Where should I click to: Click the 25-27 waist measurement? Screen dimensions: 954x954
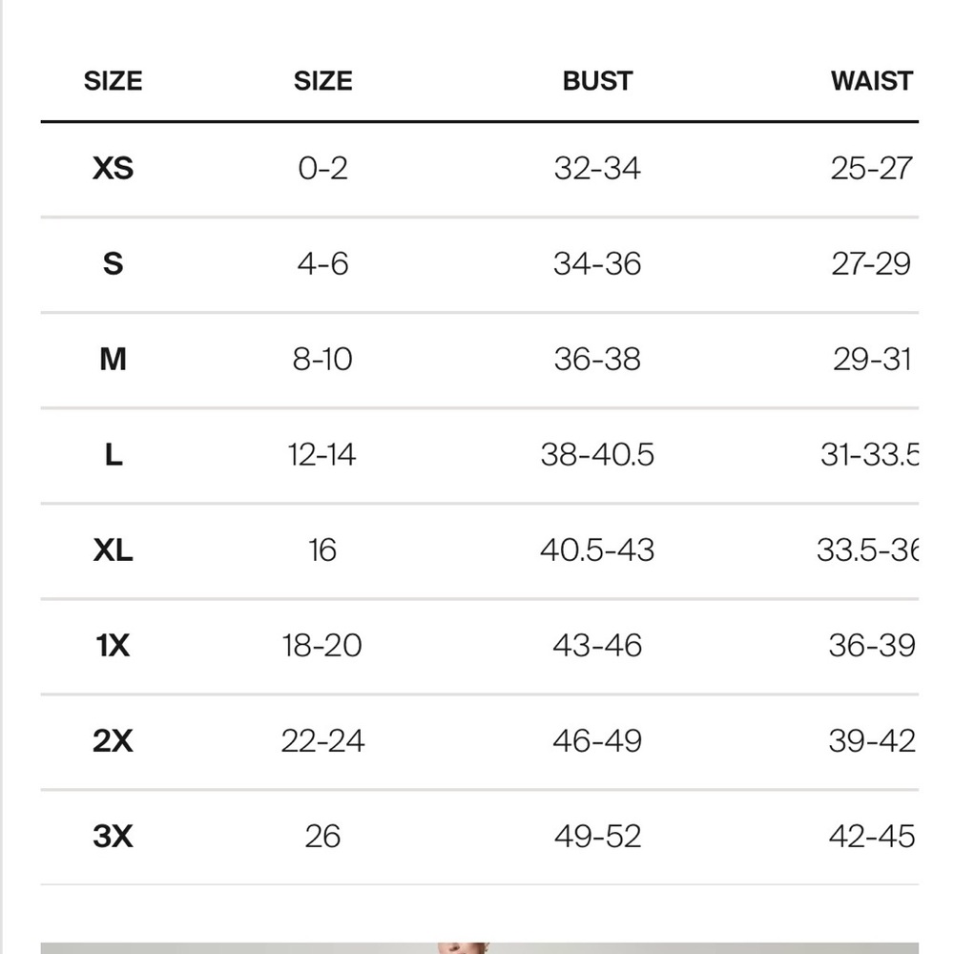coord(872,168)
